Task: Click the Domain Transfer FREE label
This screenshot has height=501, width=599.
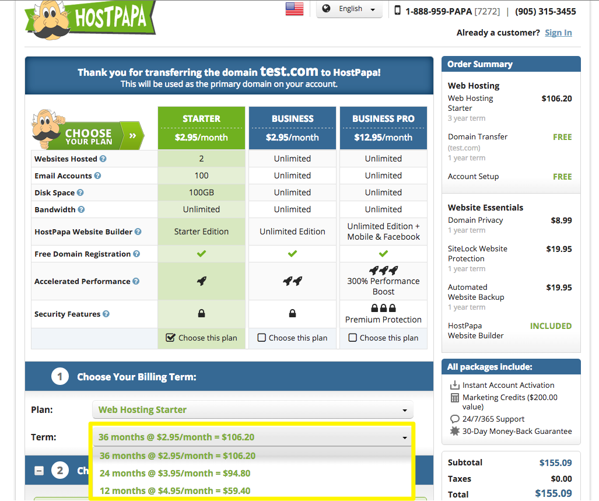Action: click(562, 137)
